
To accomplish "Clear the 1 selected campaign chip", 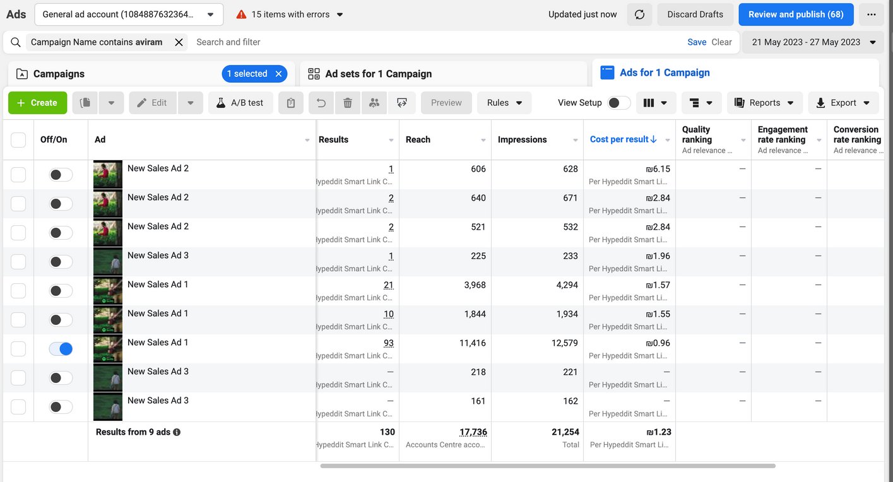I will coord(278,74).
